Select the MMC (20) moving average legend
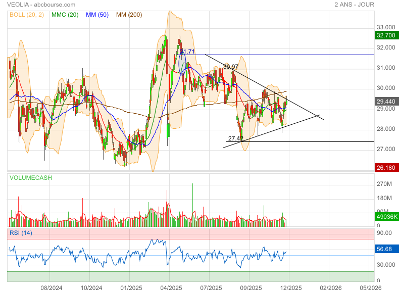This screenshot has width=399, height=293. tap(64, 15)
